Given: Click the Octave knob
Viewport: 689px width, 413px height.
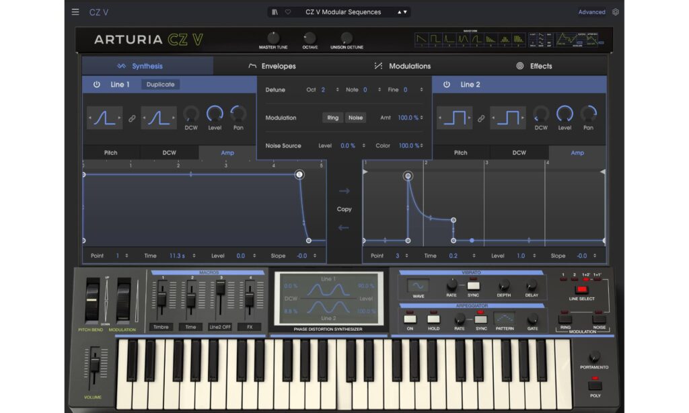Looking at the screenshot, I should click(310, 38).
